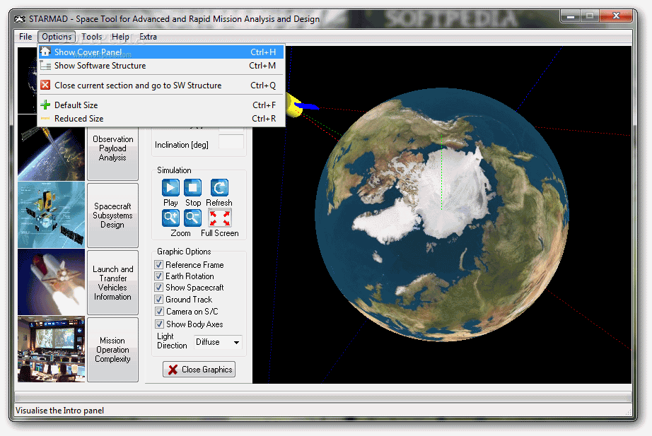Zoom out with the minus magnifier icon
Viewport: 652px width, 436px height.
pyautogui.click(x=192, y=218)
